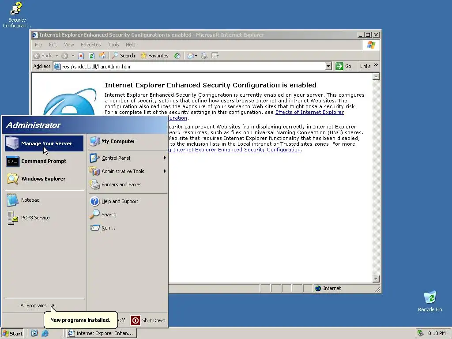
Task: Open the Tools menu in Internet Explorer
Action: point(113,45)
